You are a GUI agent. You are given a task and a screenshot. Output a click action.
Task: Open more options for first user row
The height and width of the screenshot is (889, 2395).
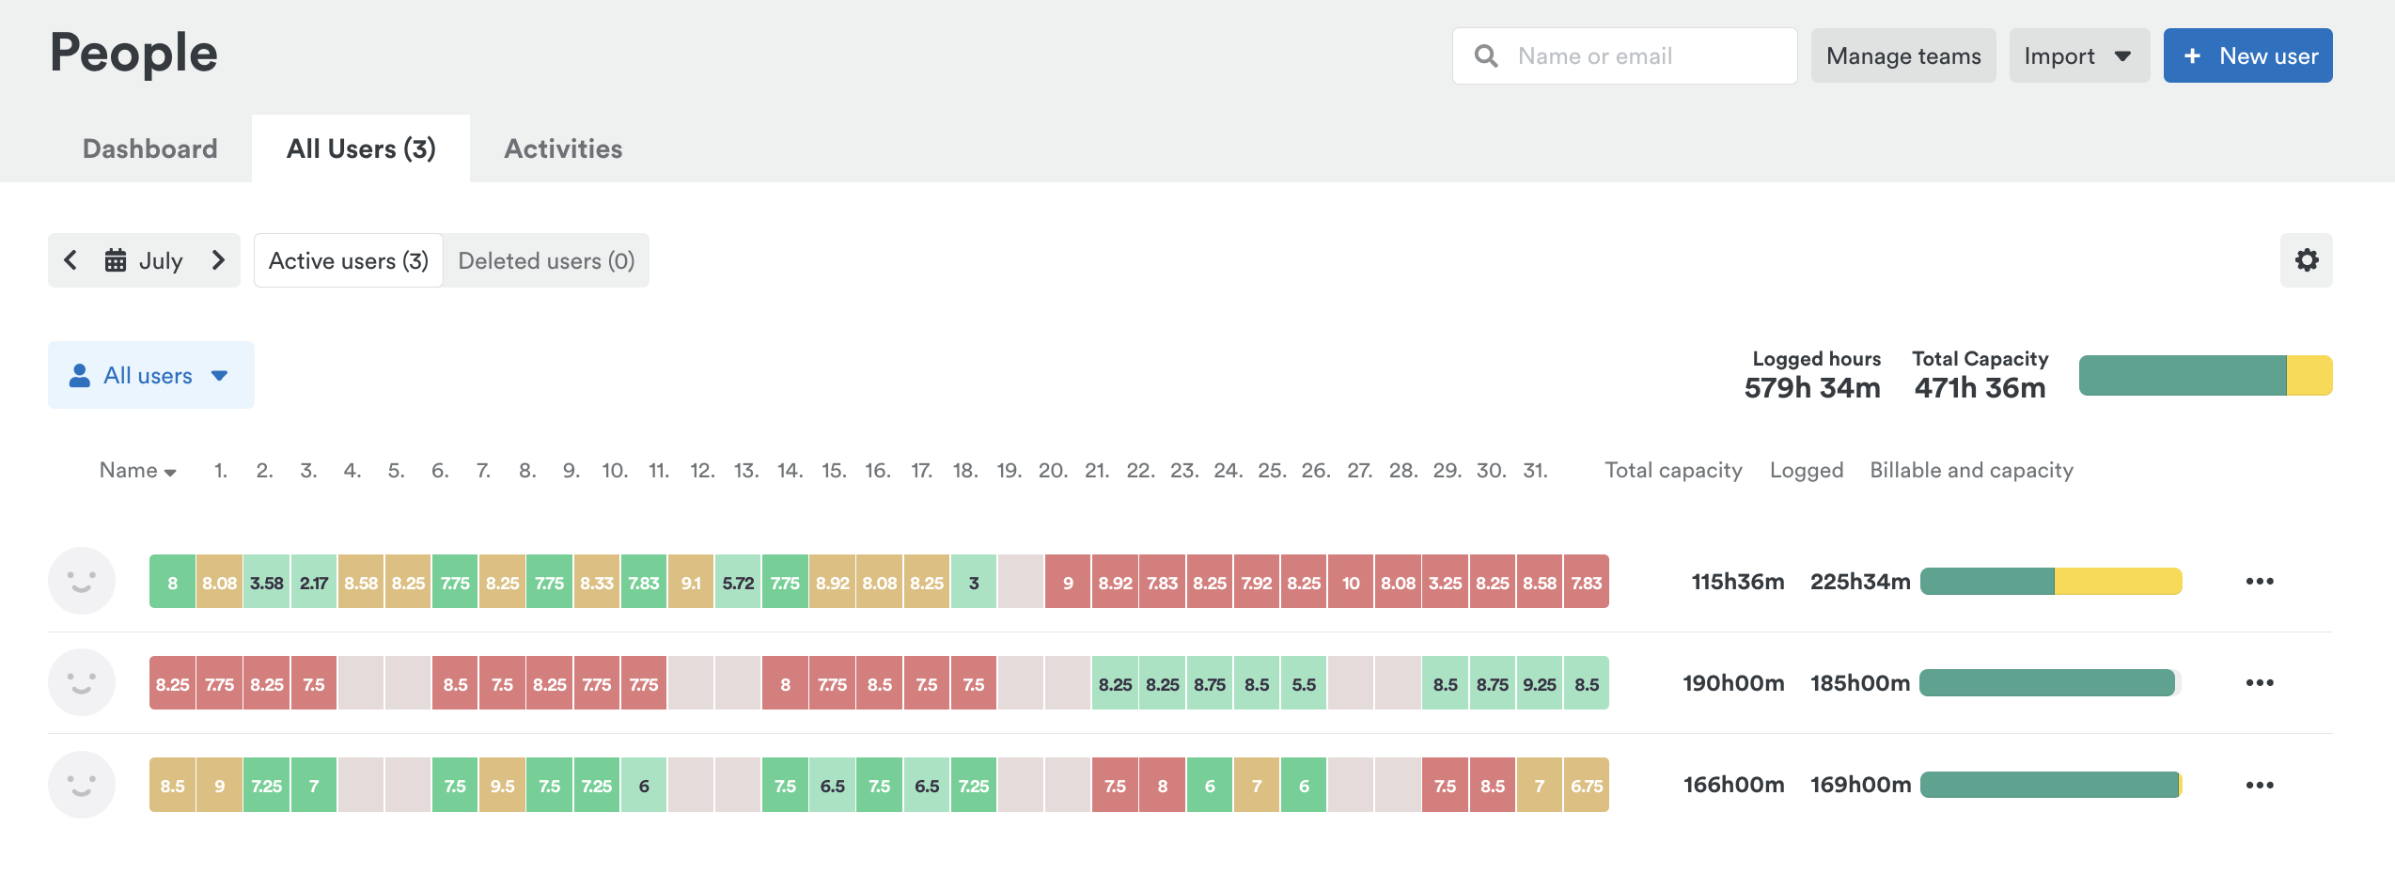(2259, 582)
